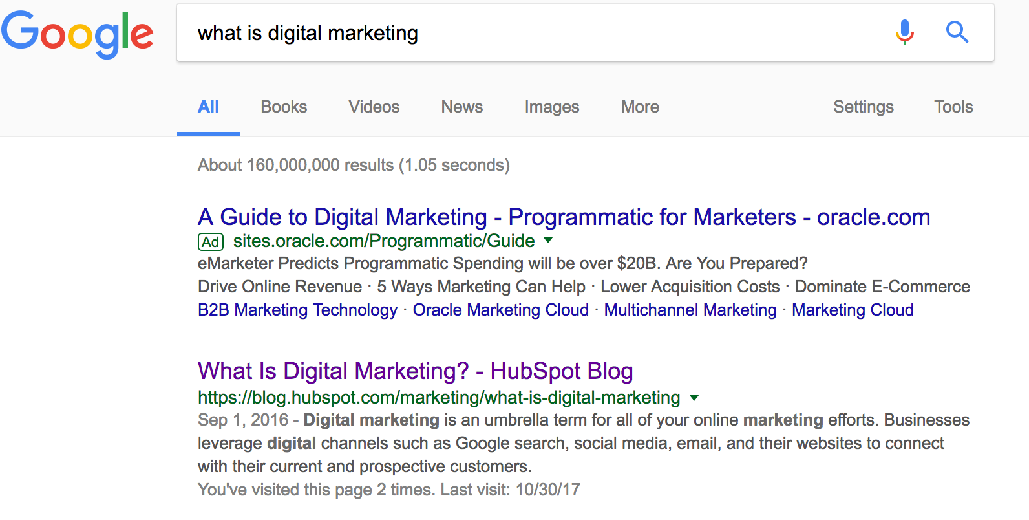Screen dimensions: 1029x520
Task: Click the Ad badge label
Action: click(x=211, y=242)
